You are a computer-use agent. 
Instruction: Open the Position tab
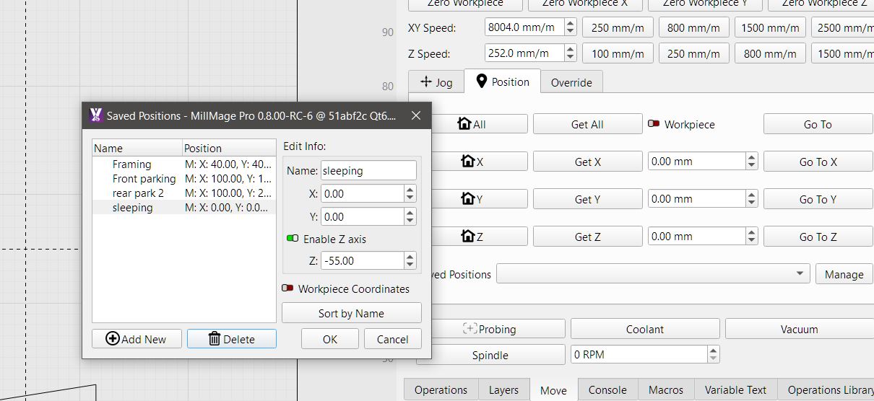click(503, 82)
